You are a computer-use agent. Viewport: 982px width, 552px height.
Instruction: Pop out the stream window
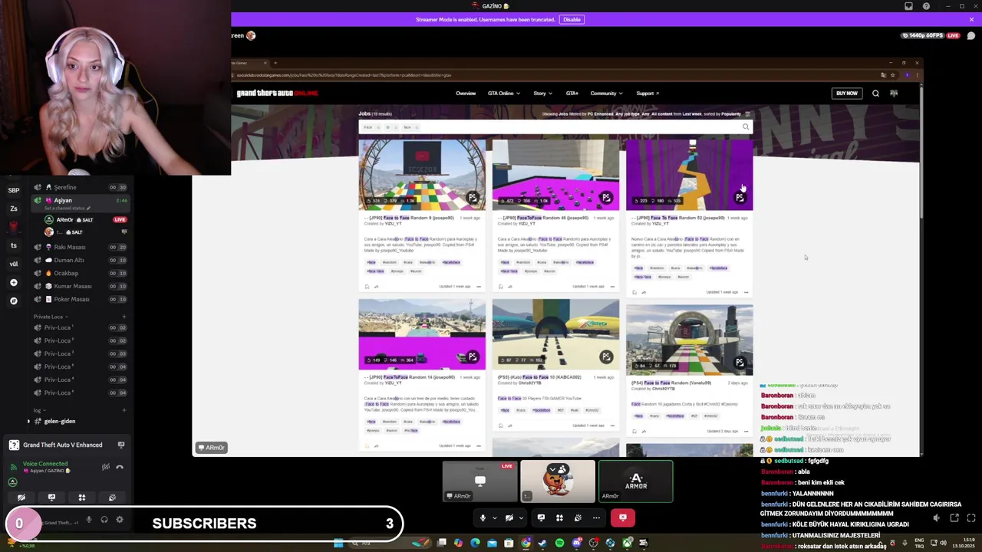[954, 518]
